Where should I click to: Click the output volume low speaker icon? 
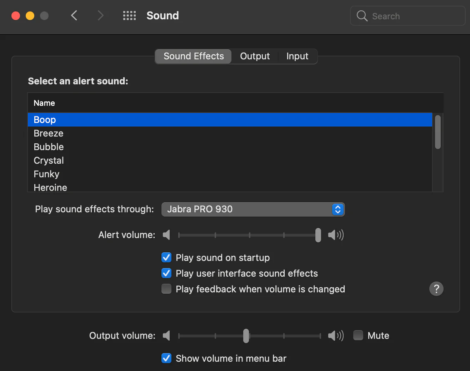click(166, 336)
